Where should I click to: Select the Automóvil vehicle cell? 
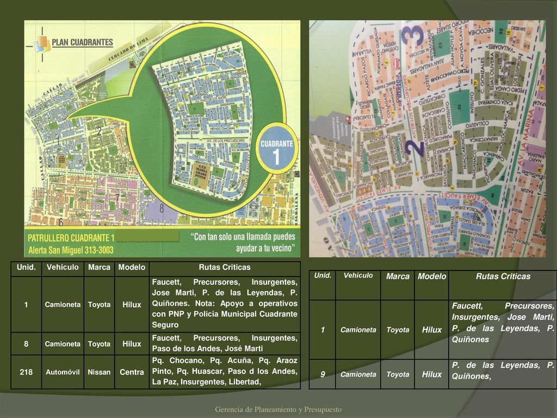(63, 372)
